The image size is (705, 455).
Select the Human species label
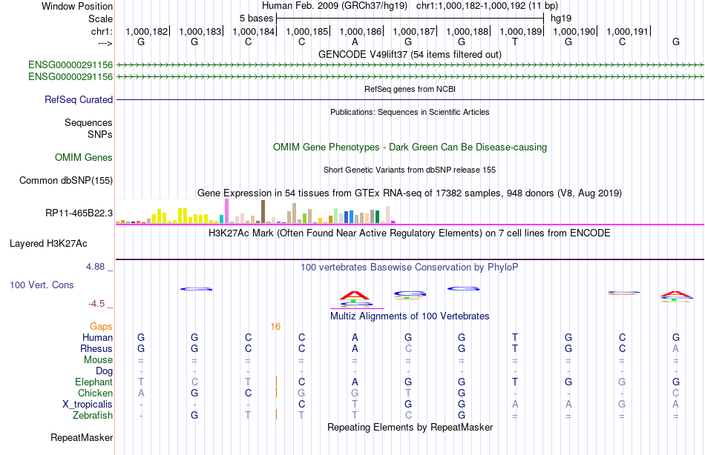point(97,337)
